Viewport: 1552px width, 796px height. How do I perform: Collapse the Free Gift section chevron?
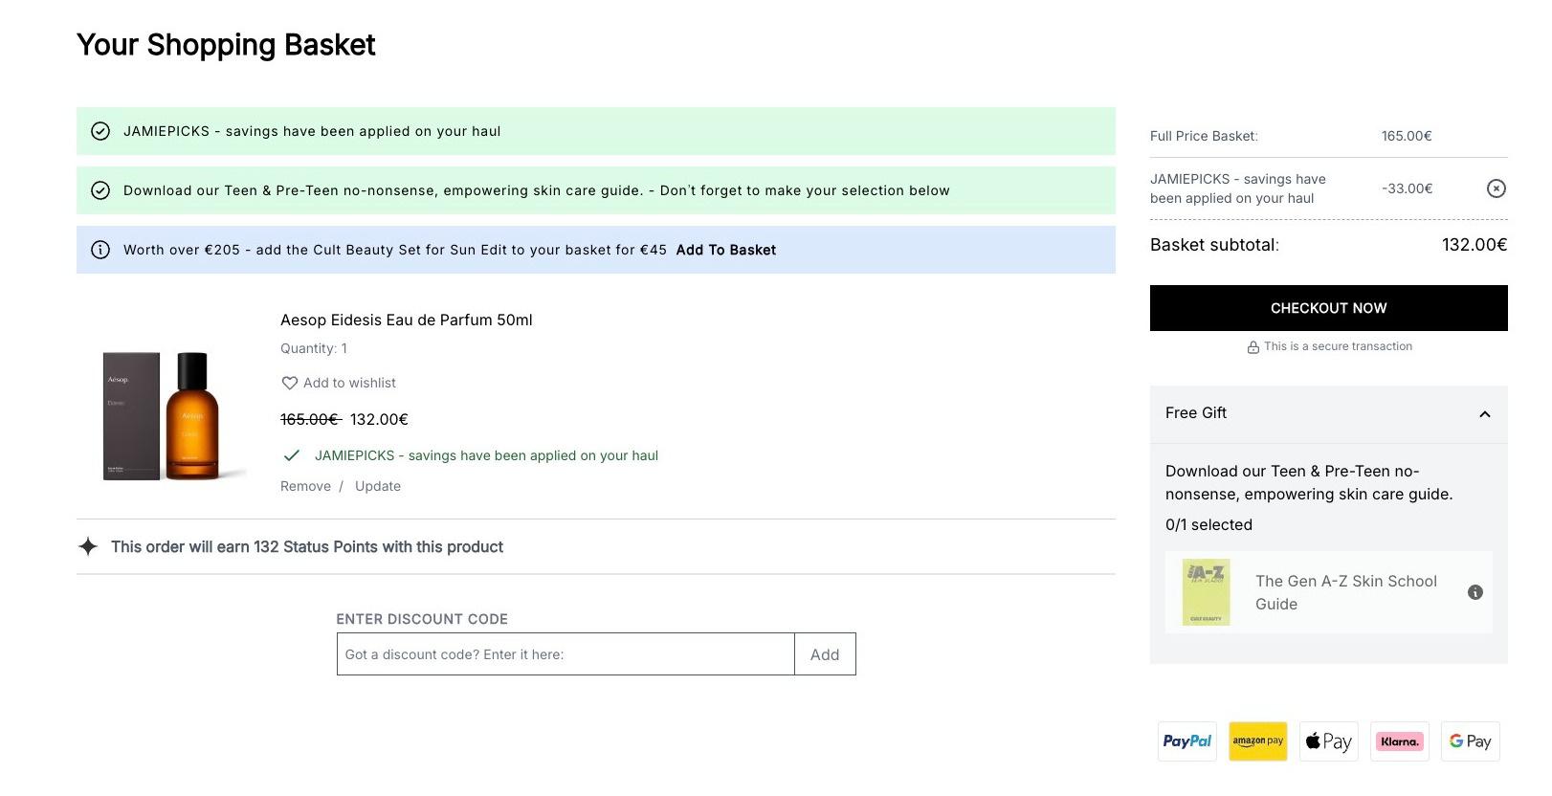point(1485,414)
